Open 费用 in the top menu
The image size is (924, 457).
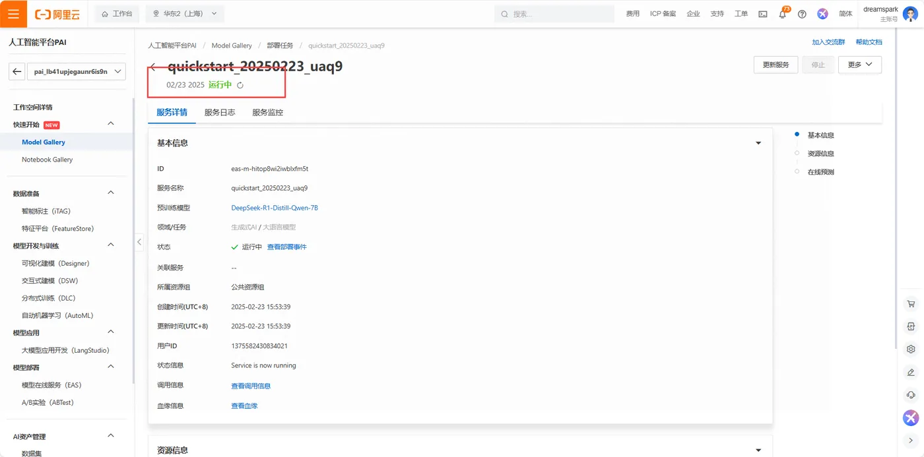(633, 14)
